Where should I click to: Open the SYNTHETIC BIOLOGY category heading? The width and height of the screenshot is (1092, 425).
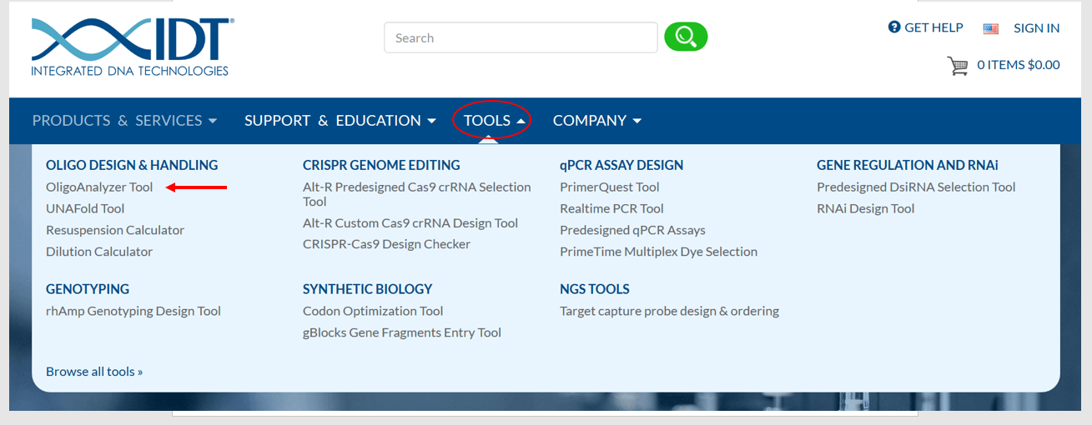click(x=367, y=289)
